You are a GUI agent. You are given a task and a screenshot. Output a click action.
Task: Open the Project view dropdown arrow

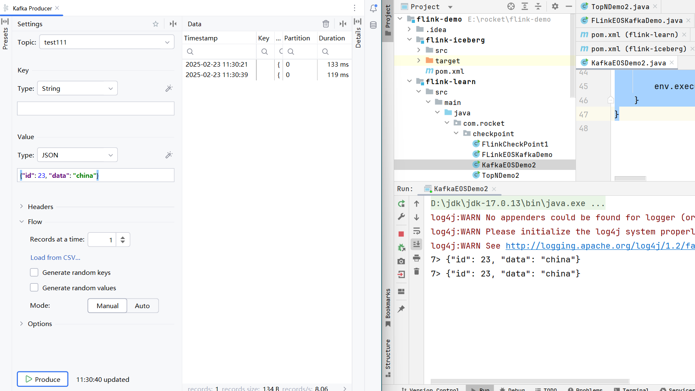[x=450, y=7]
